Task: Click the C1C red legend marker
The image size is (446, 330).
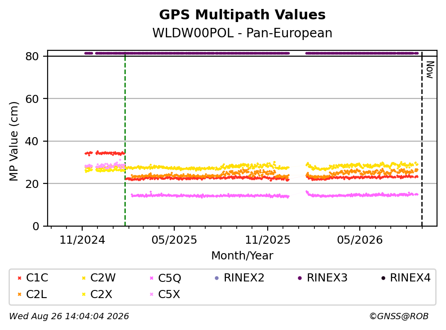Action: (19, 278)
